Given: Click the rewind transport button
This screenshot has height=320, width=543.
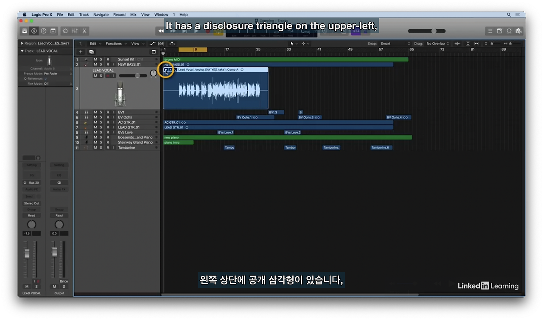Looking at the screenshot, I should [161, 31].
